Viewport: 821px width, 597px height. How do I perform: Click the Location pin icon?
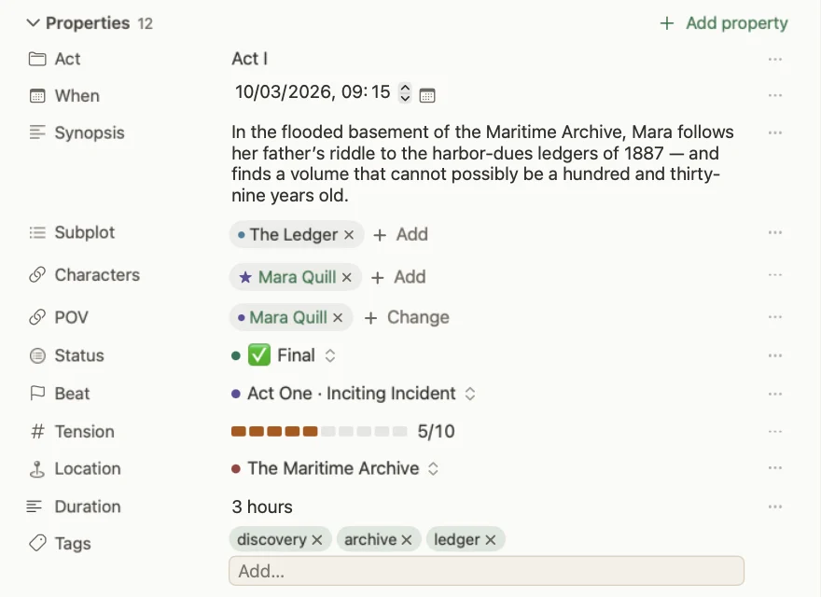[37, 468]
